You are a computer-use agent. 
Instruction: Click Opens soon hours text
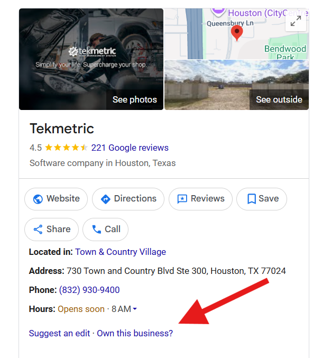pos(81,309)
